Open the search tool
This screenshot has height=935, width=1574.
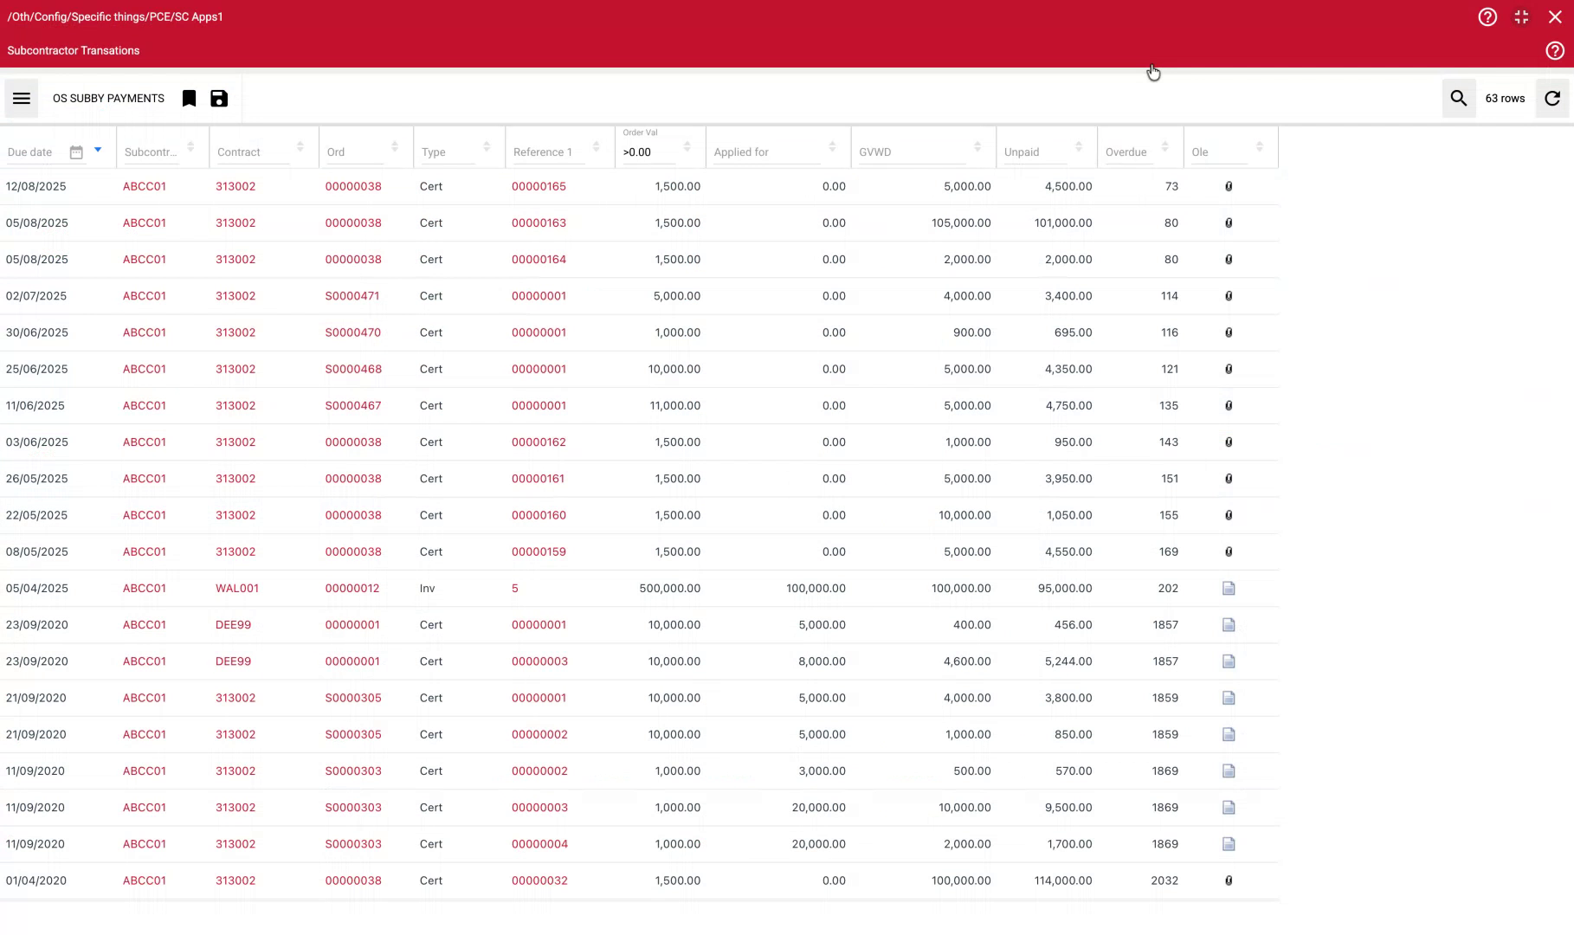tap(1458, 98)
